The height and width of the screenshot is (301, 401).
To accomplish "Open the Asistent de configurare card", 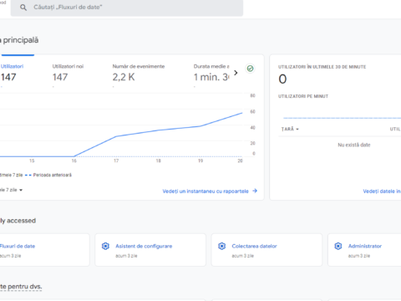I will click(150, 250).
